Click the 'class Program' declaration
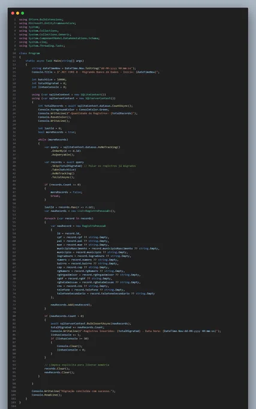Viewport: 256px width, 409px height. (x=29, y=53)
